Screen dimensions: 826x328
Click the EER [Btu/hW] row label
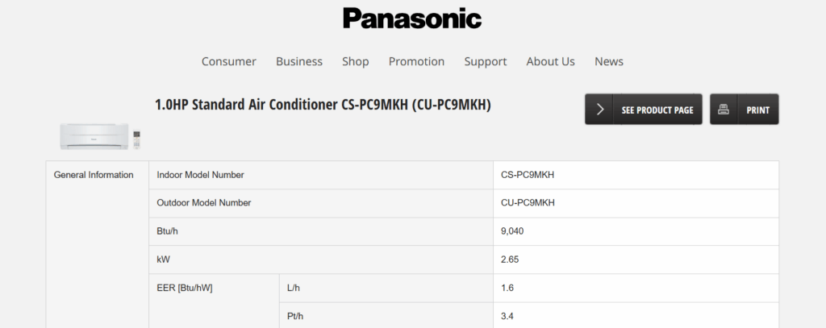[185, 288]
